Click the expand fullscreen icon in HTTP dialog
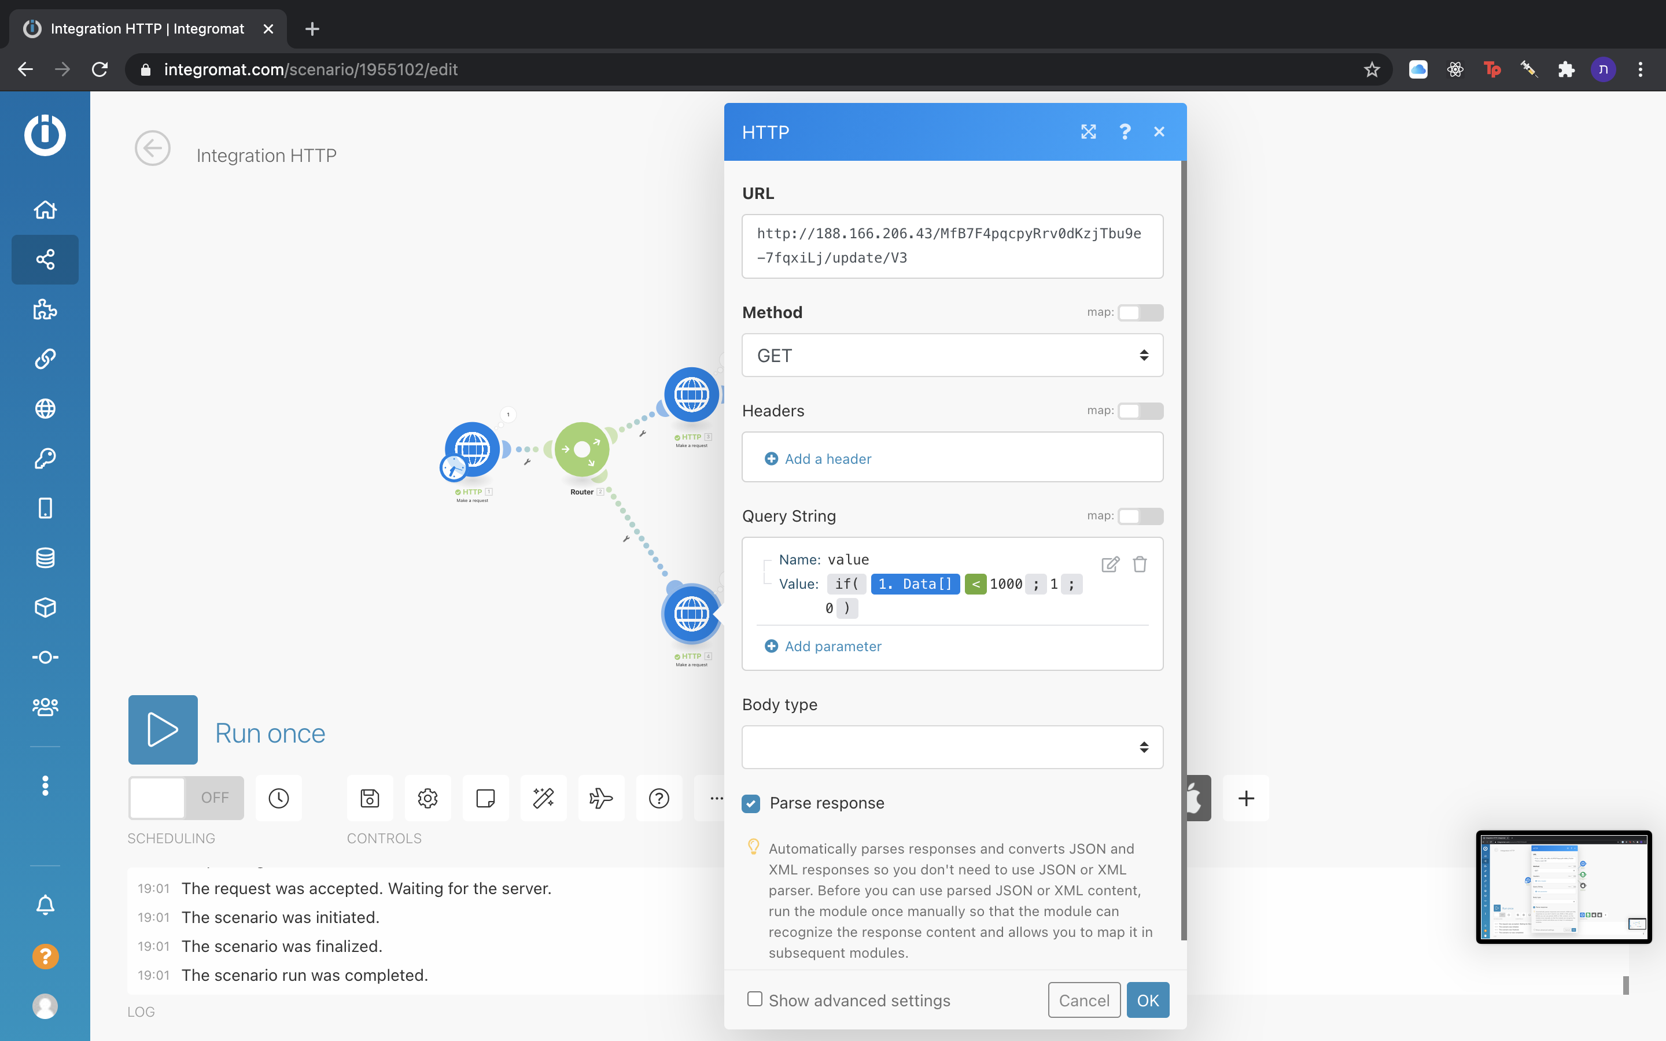1666x1041 pixels. (1088, 132)
